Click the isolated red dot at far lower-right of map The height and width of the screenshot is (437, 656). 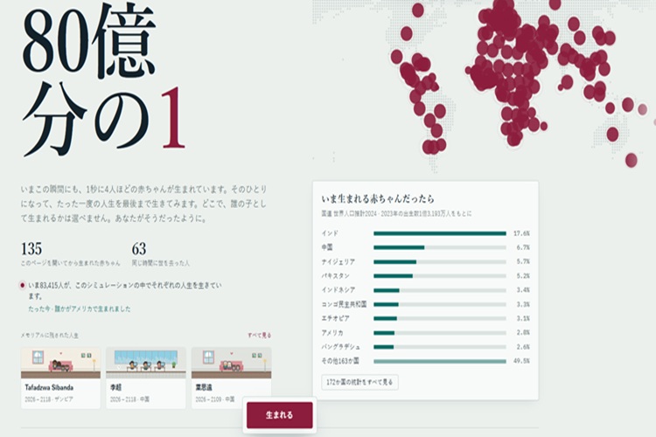(631, 160)
